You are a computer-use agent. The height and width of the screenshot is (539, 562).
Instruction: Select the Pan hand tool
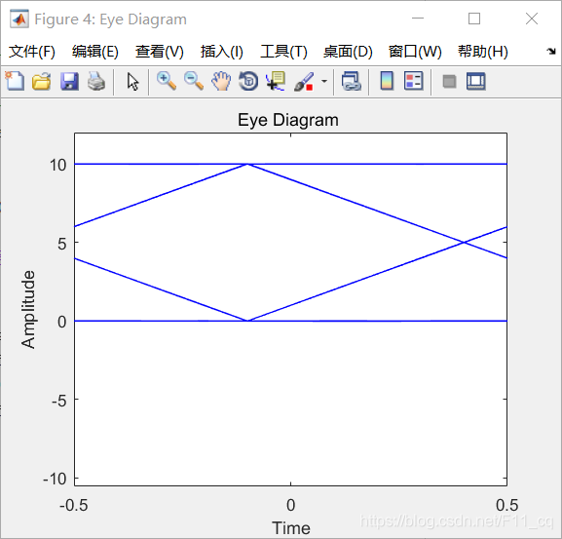coord(221,81)
